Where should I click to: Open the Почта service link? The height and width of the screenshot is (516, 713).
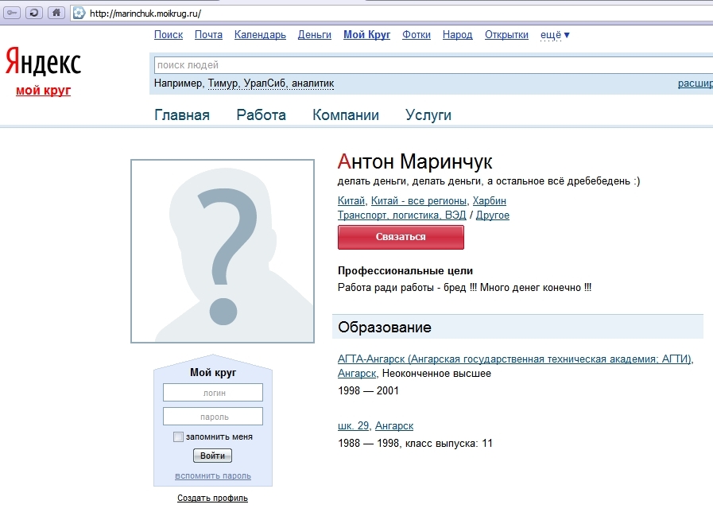click(x=208, y=35)
